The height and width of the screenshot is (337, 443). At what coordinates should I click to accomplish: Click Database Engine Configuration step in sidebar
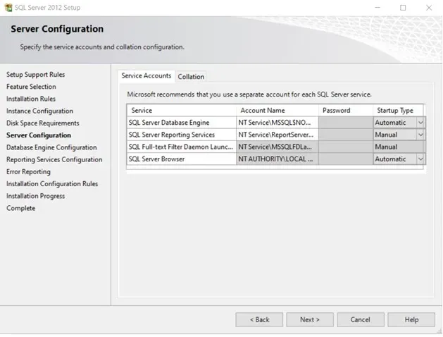51,147
